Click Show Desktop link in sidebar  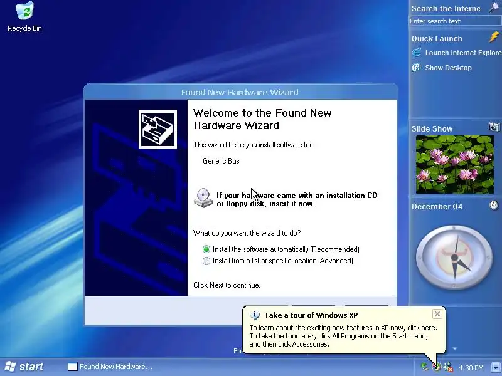click(448, 68)
